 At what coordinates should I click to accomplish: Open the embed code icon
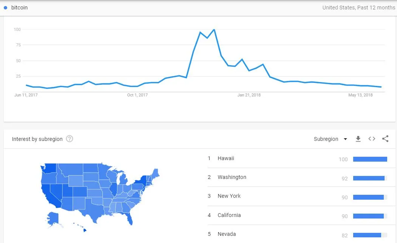tap(372, 139)
